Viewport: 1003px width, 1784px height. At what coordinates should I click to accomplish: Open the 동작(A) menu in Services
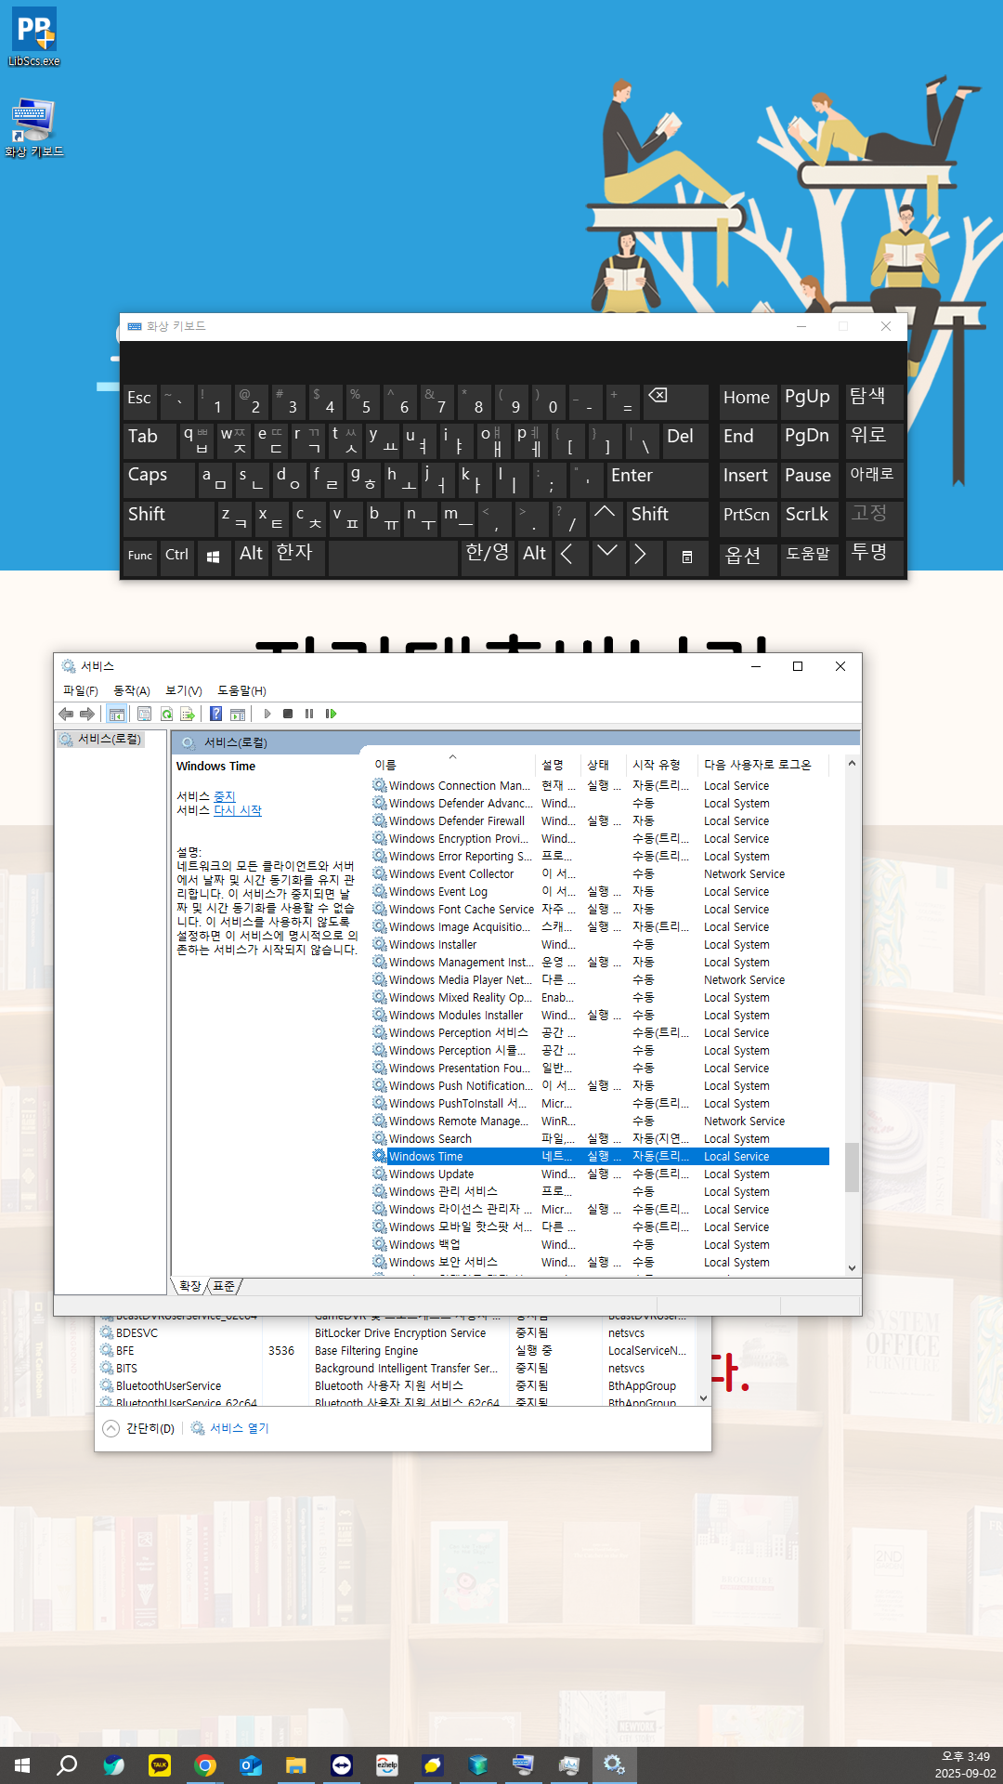pos(132,690)
